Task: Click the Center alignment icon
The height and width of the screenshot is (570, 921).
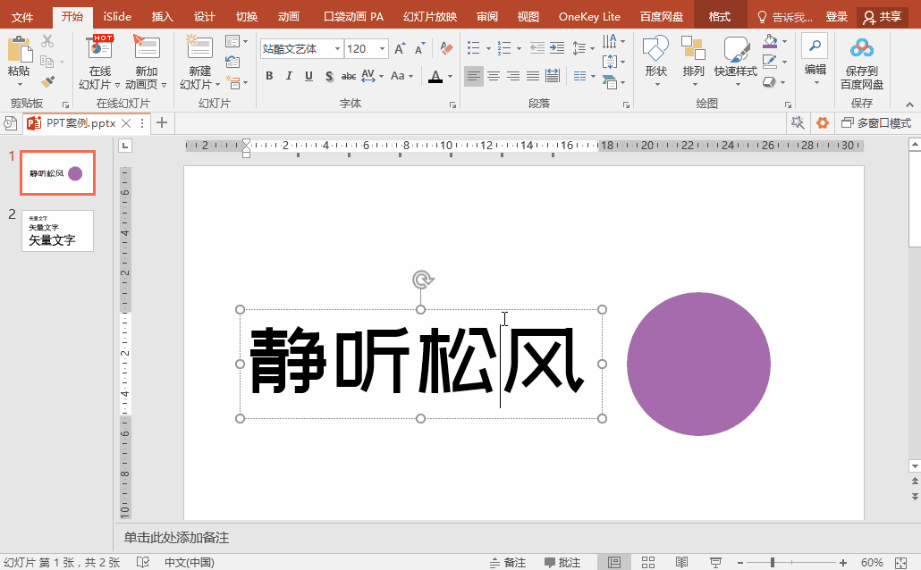Action: 493,75
